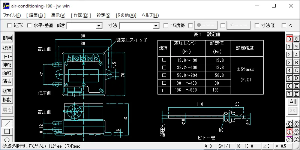Click the ●--- point line button
The height and width of the screenshot is (150, 300).
pyautogui.click(x=205, y=25)
